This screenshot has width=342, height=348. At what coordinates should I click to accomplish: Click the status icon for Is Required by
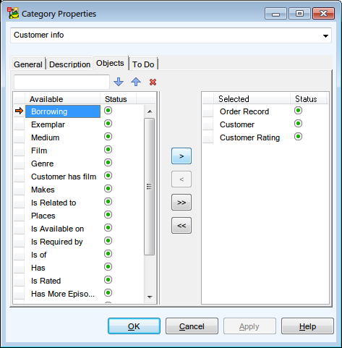coord(108,241)
